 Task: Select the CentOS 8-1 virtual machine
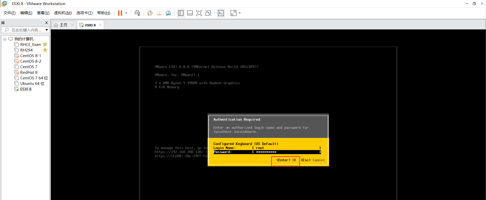point(30,56)
